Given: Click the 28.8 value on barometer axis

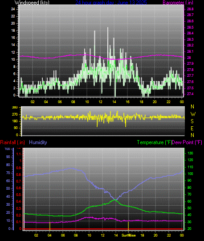Looking at the screenshot, I should (x=190, y=9).
